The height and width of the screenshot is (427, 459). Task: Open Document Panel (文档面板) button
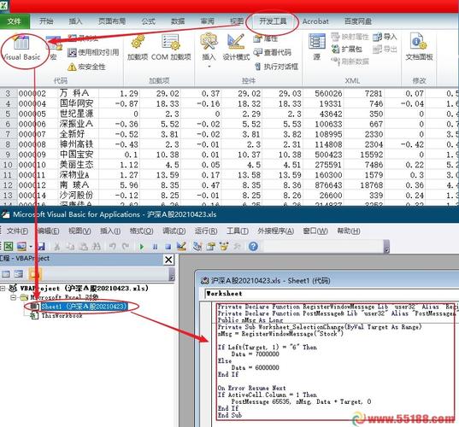[x=419, y=47]
